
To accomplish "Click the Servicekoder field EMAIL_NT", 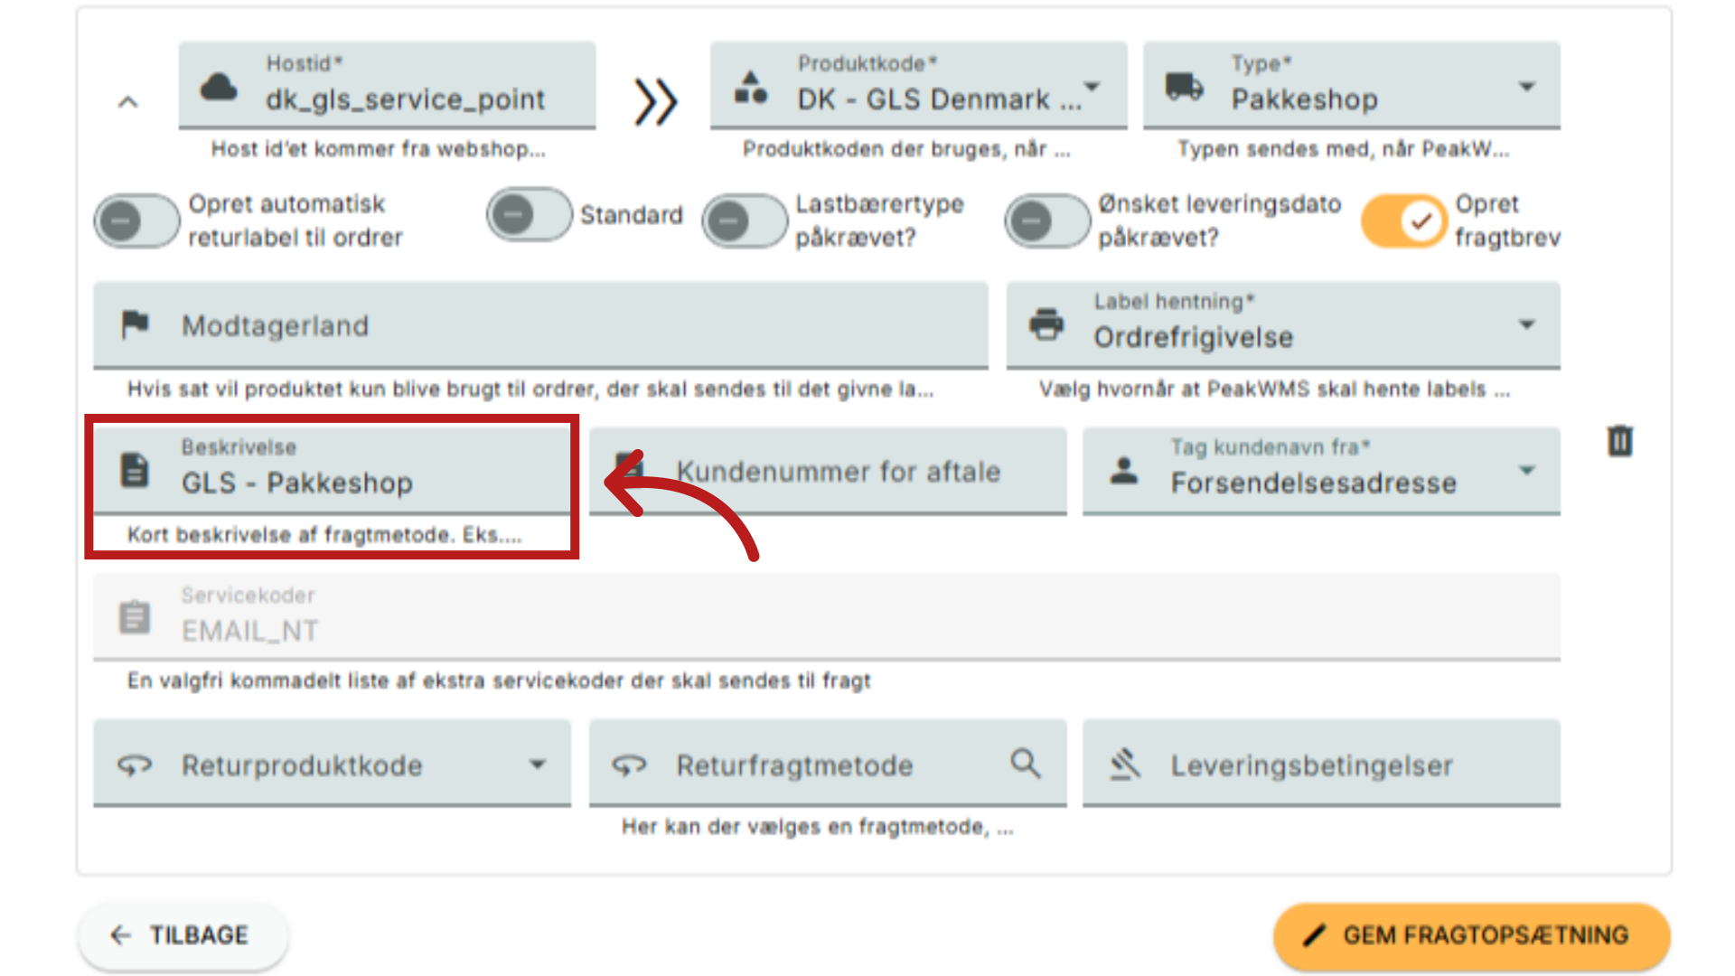I will click(x=827, y=616).
